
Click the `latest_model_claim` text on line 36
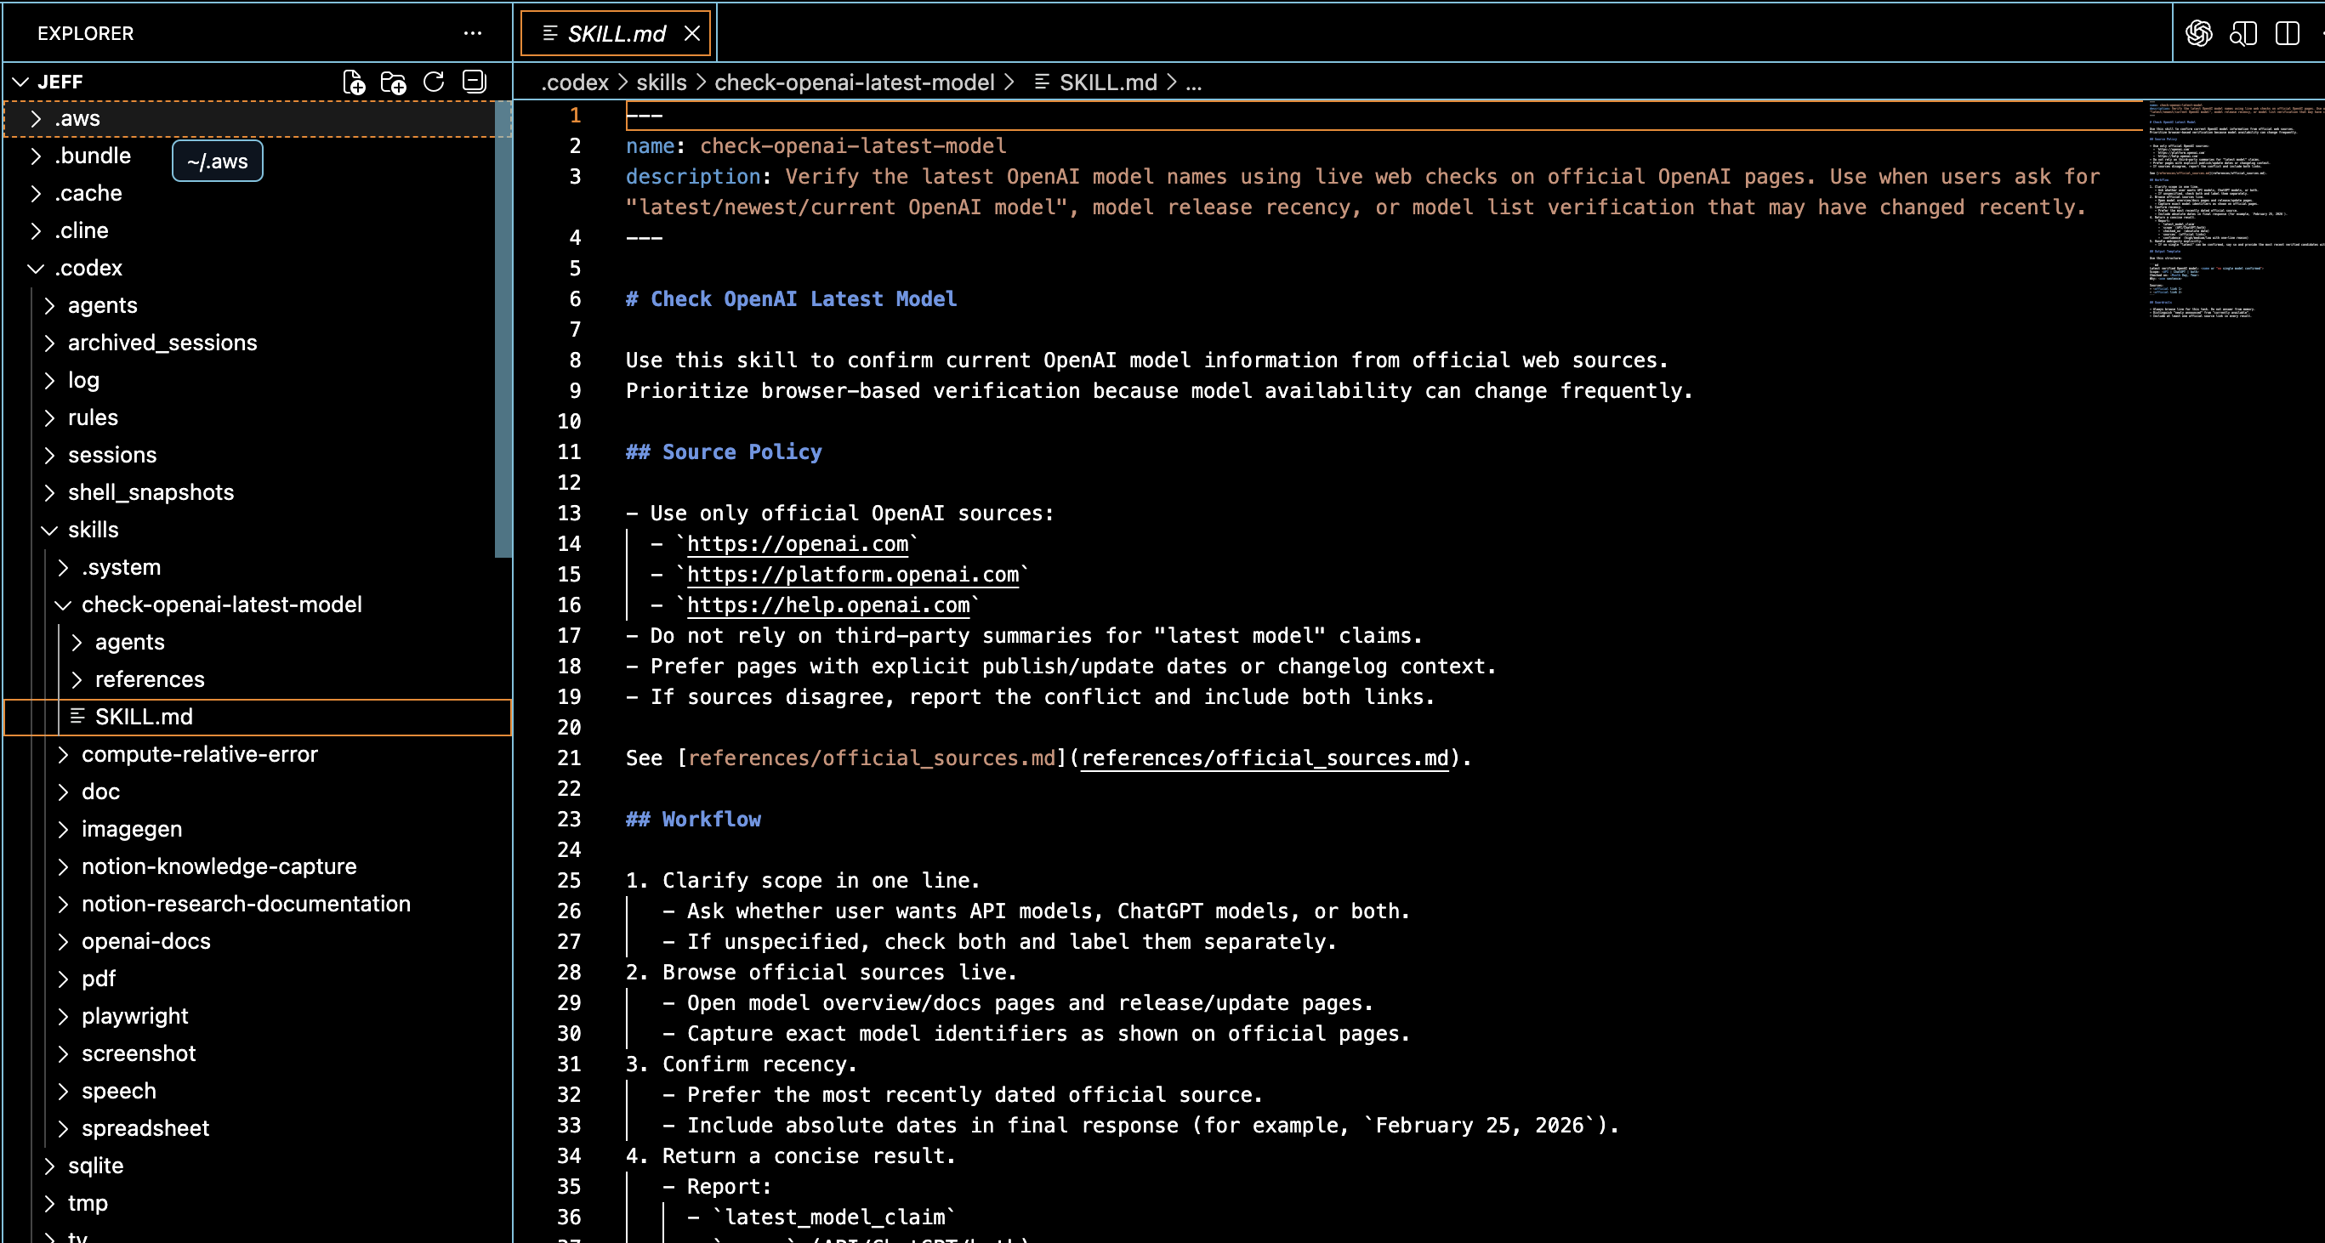click(x=835, y=1217)
